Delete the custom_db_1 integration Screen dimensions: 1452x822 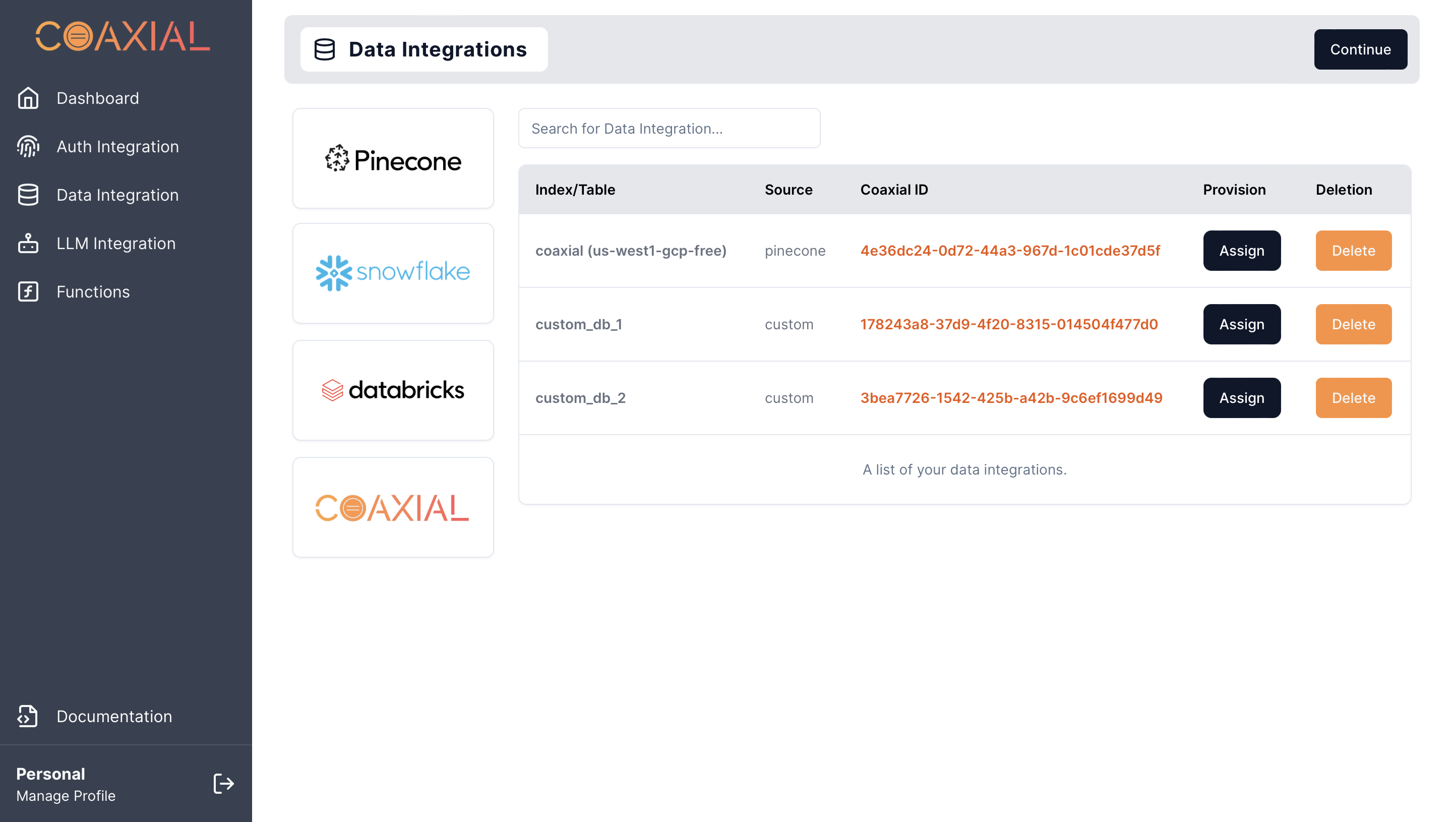click(x=1353, y=324)
